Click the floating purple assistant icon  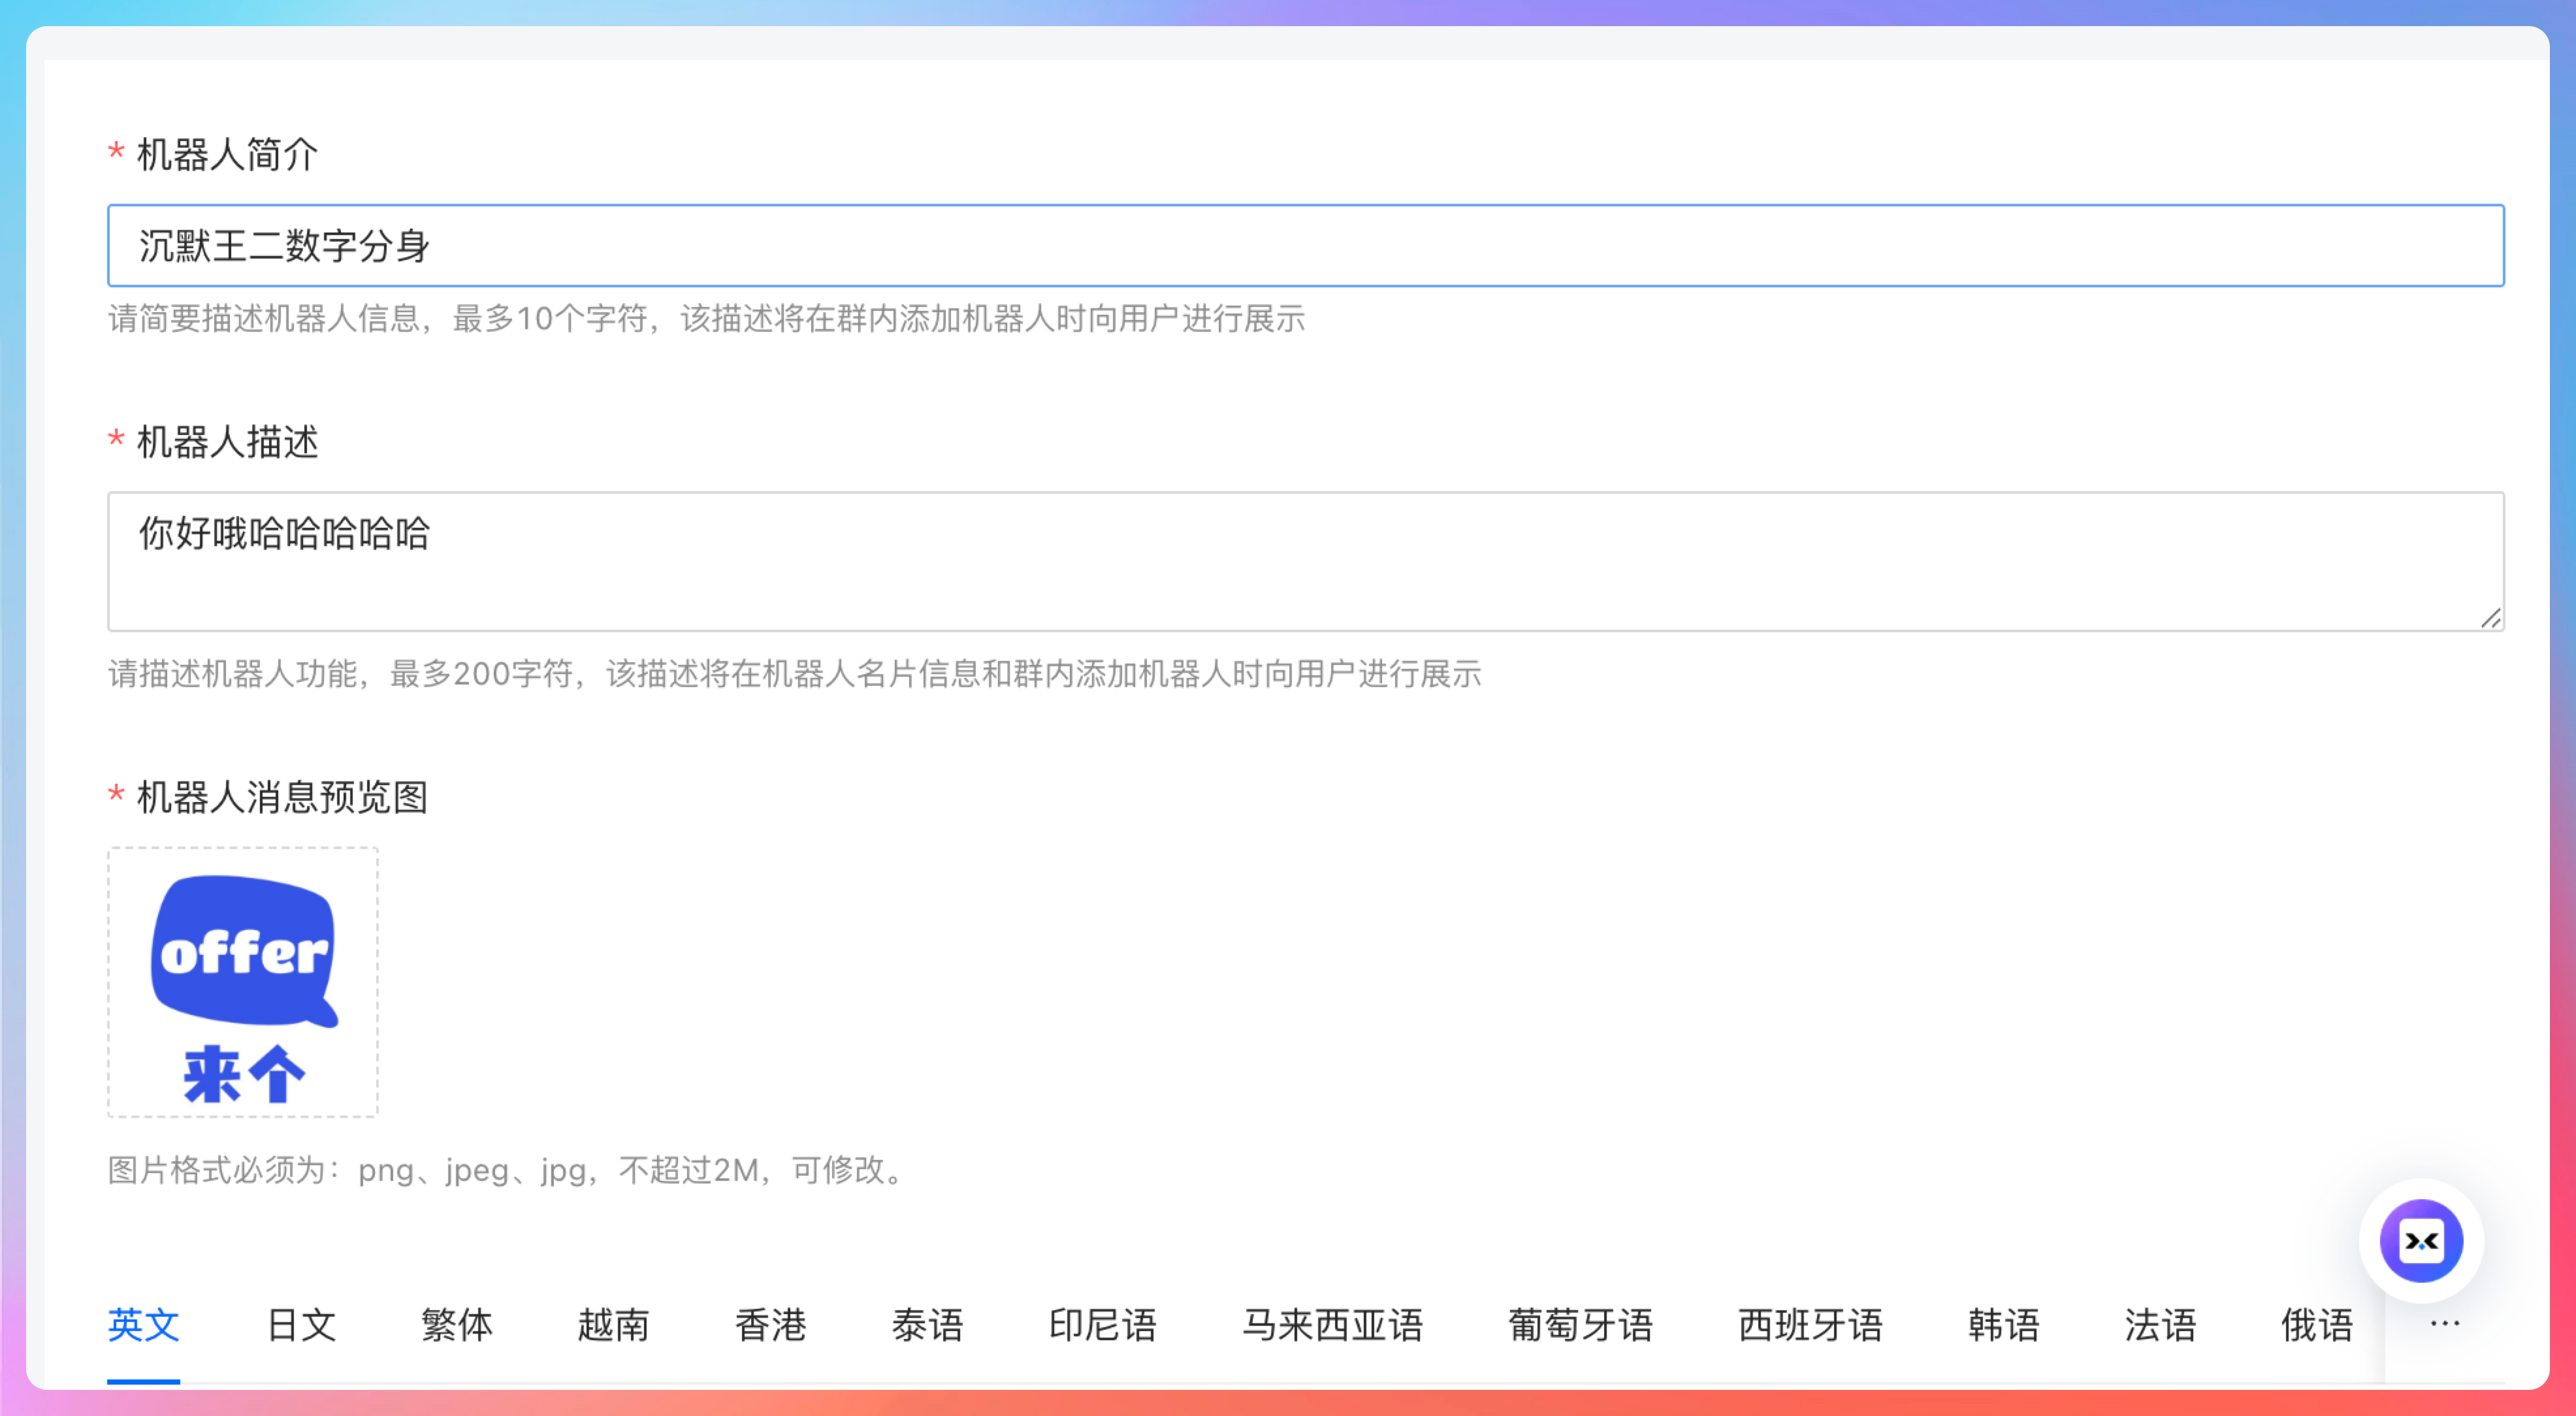point(2420,1241)
